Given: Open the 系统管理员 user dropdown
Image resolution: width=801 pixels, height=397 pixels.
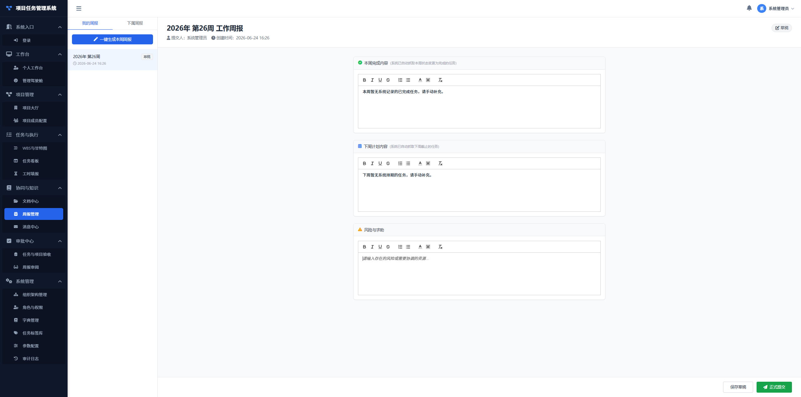Looking at the screenshot, I should click(x=776, y=8).
